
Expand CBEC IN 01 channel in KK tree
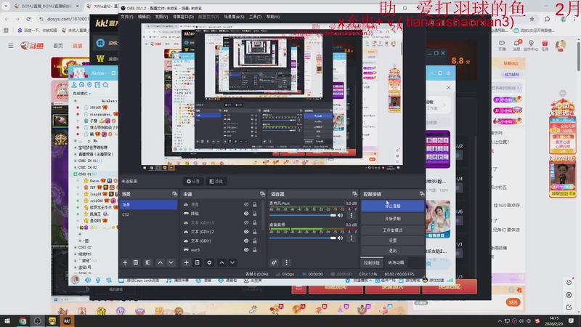pyautogui.click(x=76, y=161)
